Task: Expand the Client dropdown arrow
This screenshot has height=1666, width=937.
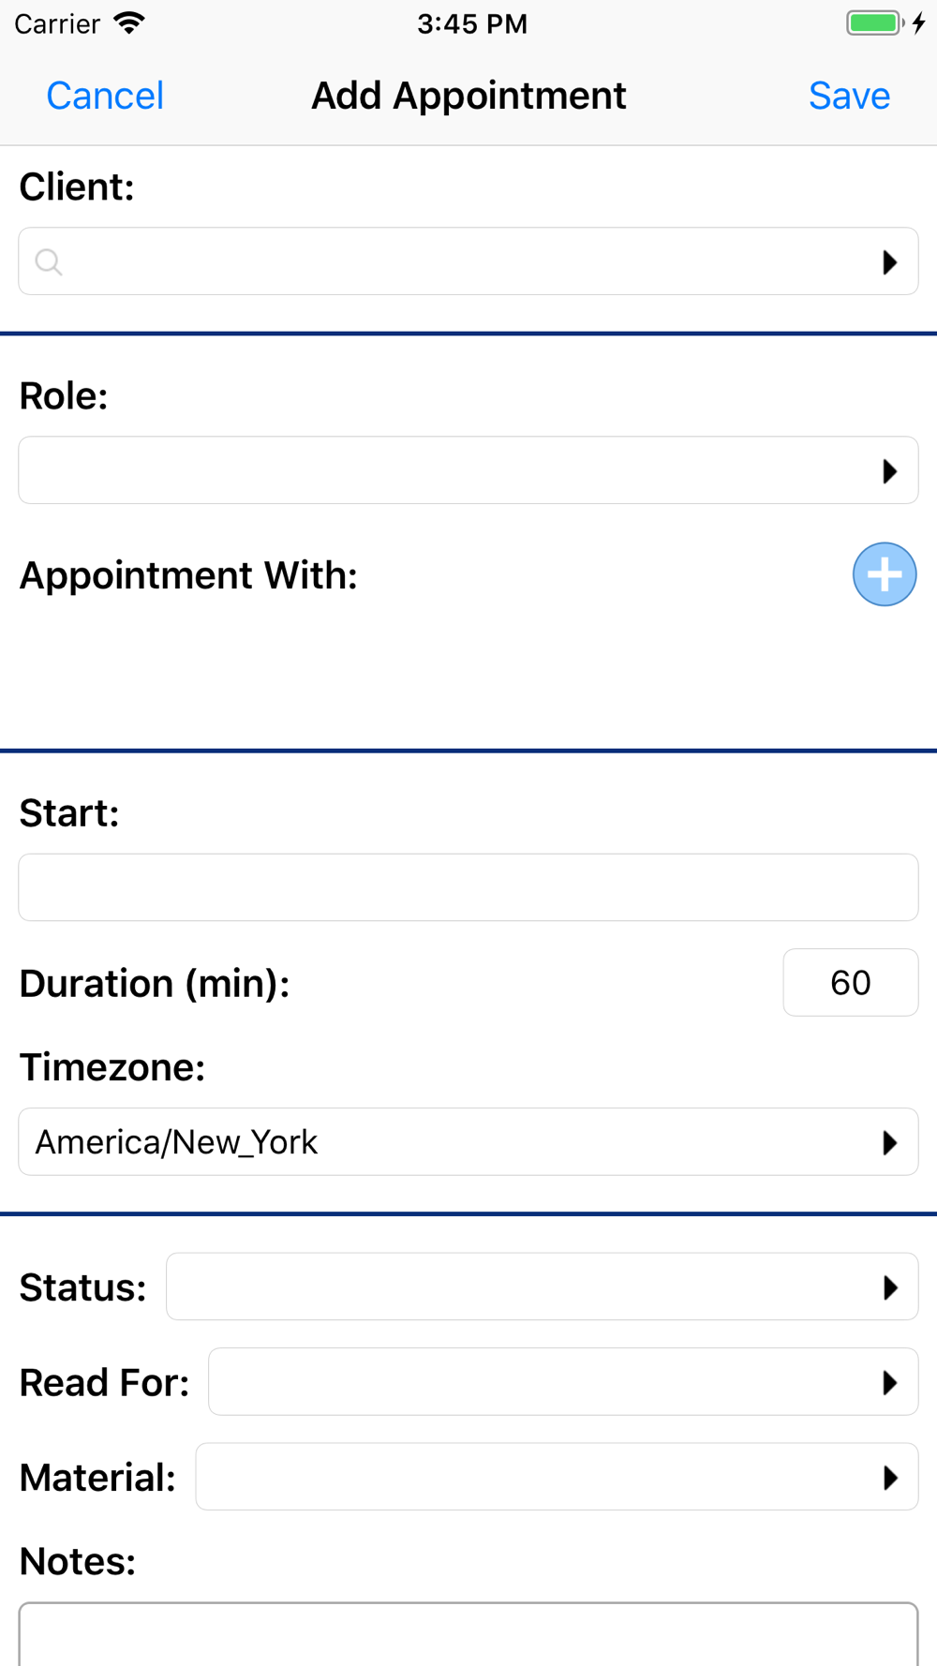Action: pyautogui.click(x=889, y=262)
